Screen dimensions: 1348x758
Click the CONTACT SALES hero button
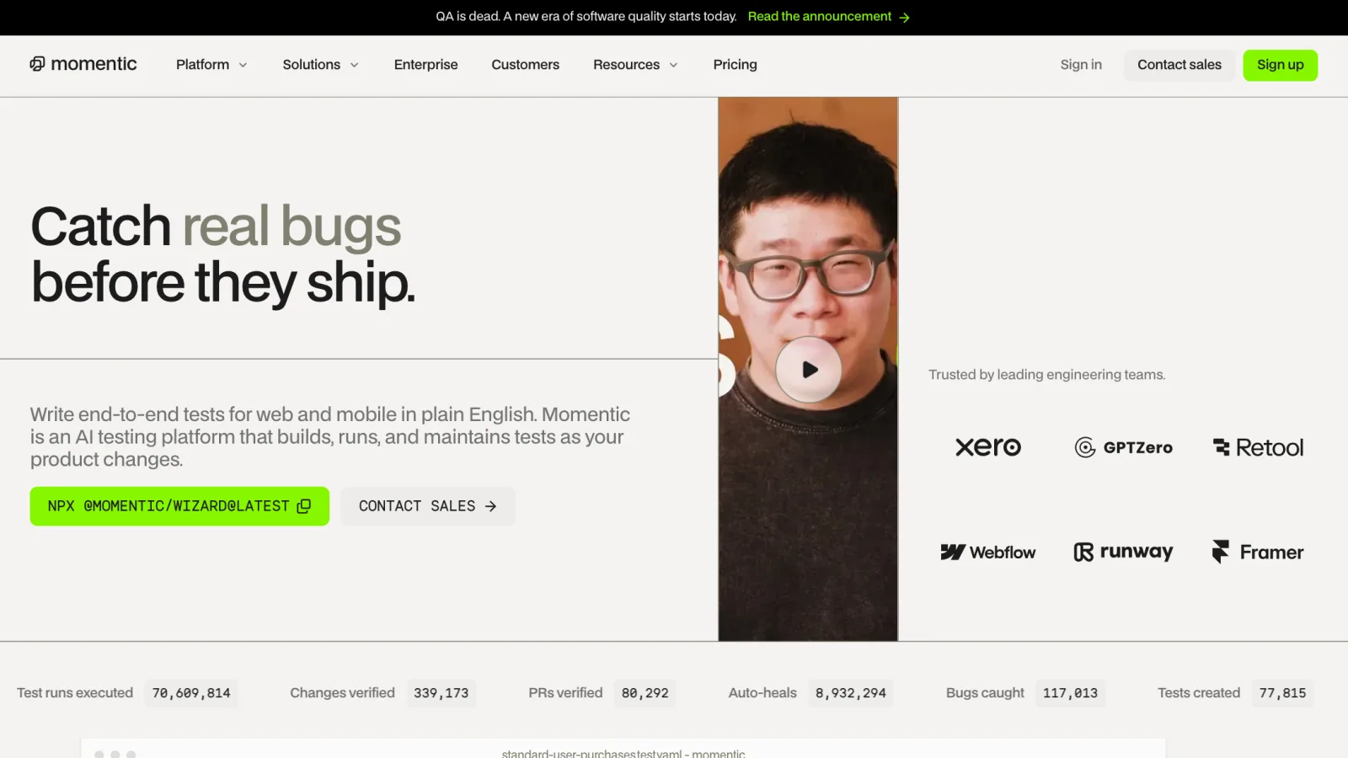[x=428, y=506]
